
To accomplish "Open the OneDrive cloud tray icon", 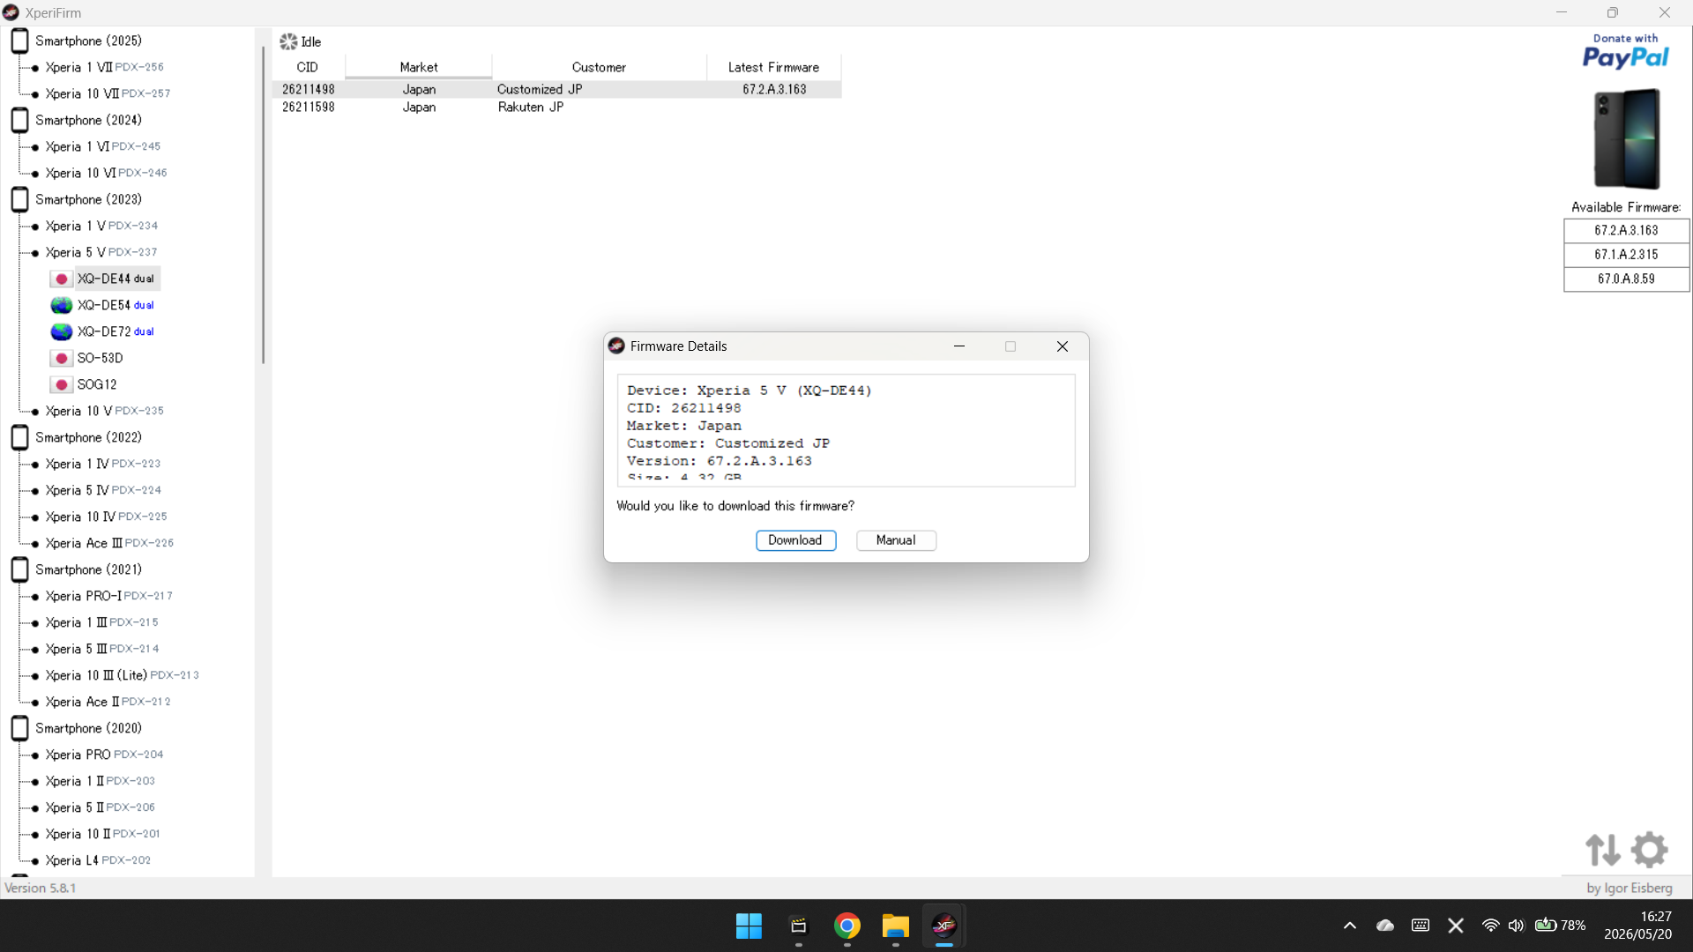I will coord(1385,926).
